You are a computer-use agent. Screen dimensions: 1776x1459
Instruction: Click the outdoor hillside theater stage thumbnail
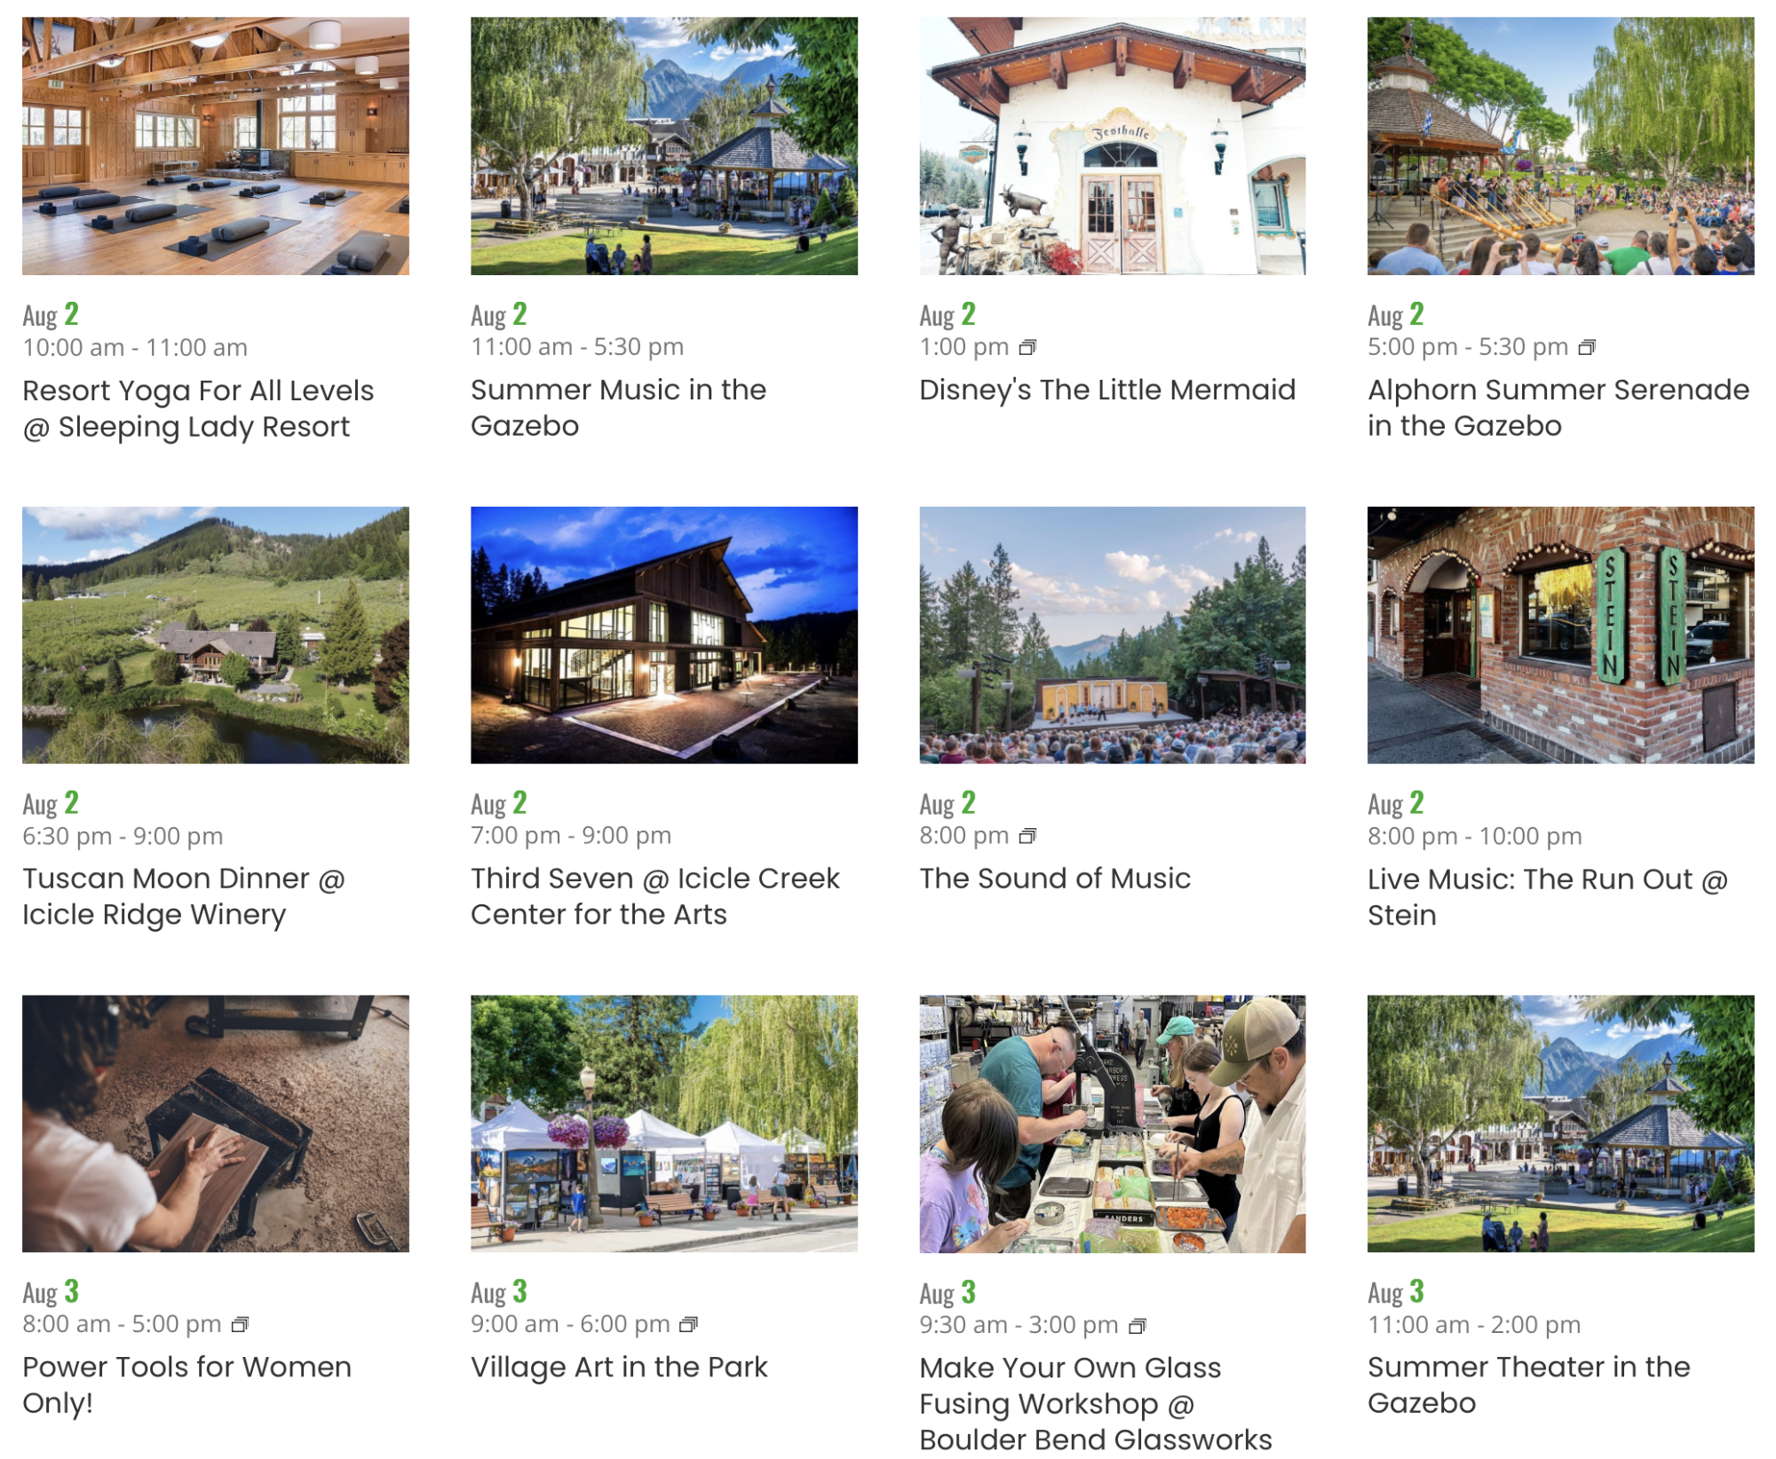click(1112, 635)
